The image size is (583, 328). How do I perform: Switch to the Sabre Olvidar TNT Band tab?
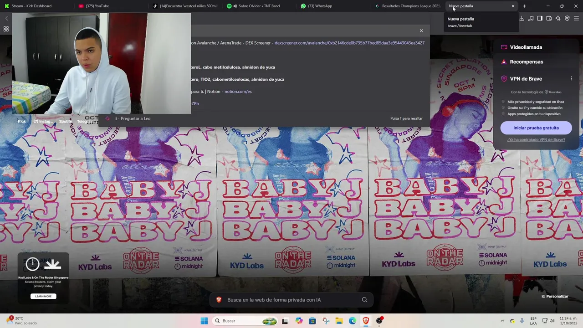point(259,6)
